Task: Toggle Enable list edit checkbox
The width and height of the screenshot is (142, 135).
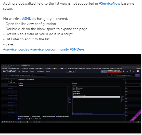Action: pos(19,119)
